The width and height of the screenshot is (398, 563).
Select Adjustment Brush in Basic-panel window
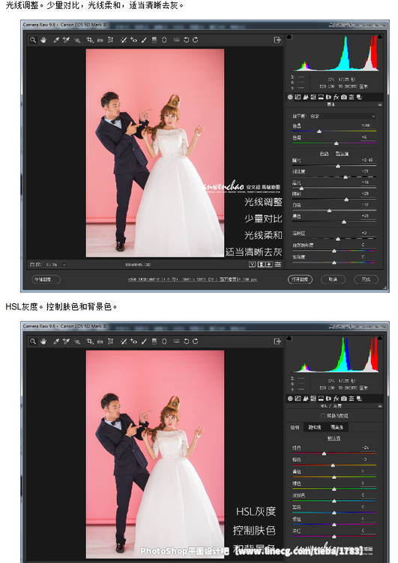144,40
